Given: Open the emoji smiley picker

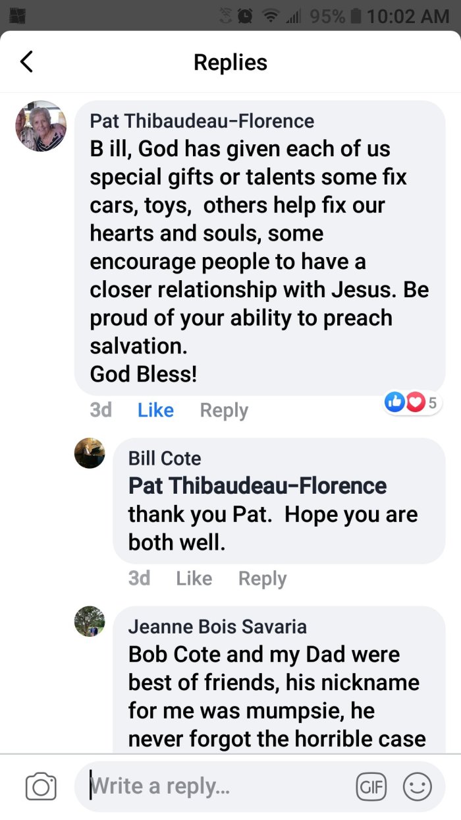Looking at the screenshot, I should pos(417,787).
